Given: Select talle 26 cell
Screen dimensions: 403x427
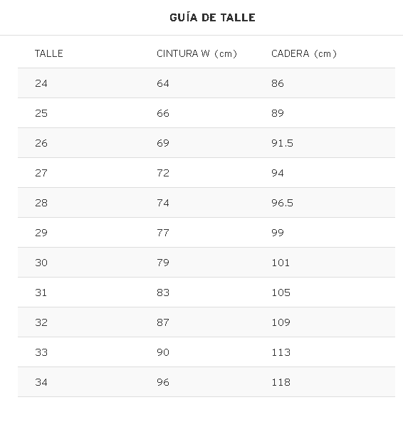Looking at the screenshot, I should click(x=41, y=143).
